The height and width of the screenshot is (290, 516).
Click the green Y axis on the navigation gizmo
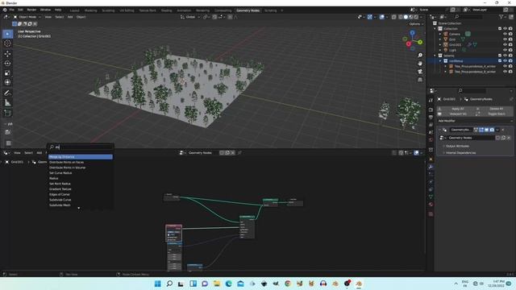click(420, 42)
